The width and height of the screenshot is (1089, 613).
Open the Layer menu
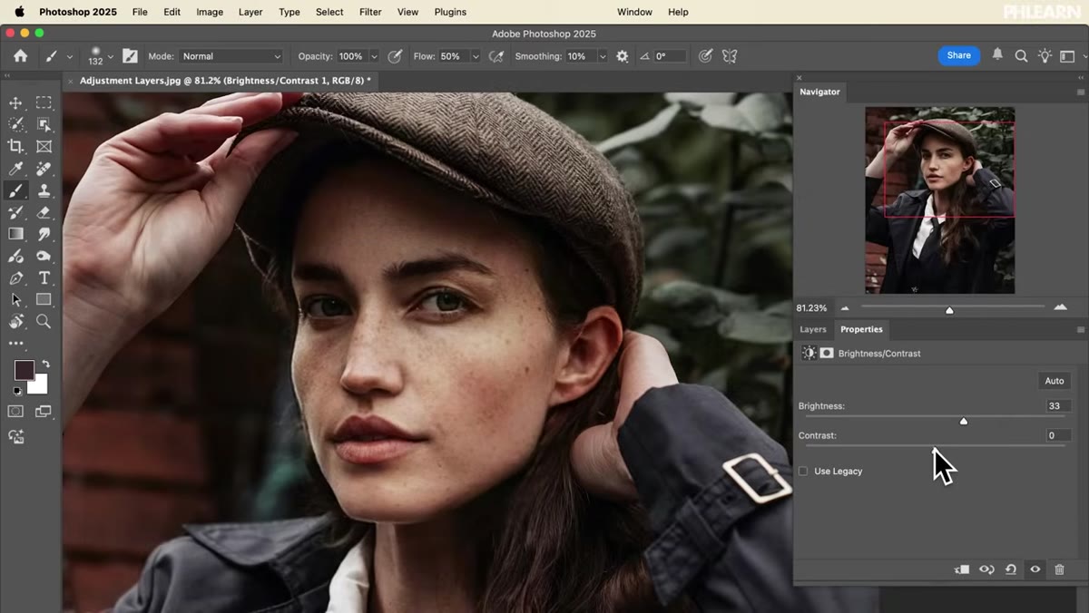(x=250, y=12)
